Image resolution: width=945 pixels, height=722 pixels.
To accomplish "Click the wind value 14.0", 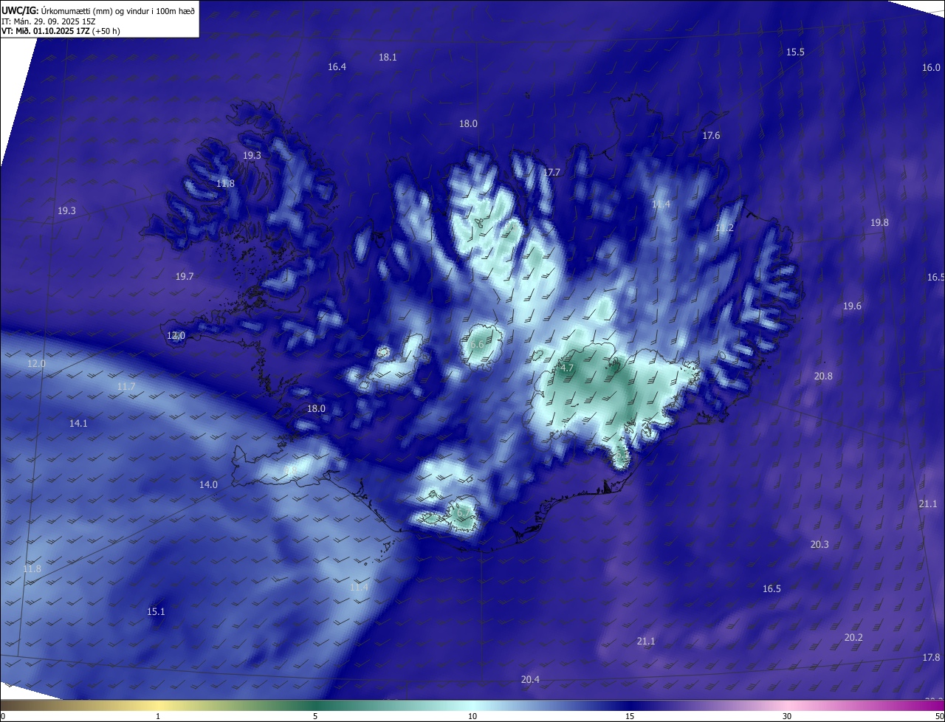I will [208, 484].
